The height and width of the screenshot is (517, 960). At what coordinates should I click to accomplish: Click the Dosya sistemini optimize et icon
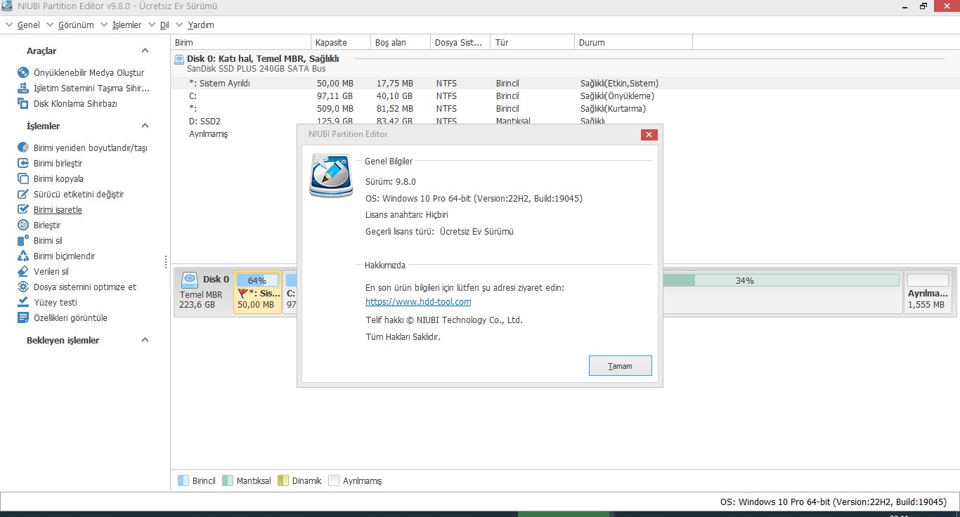point(22,287)
